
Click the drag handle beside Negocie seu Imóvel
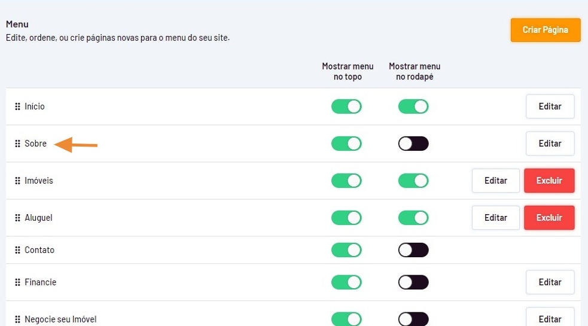(x=17, y=319)
